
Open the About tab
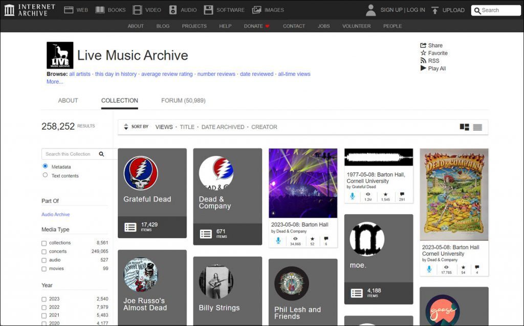point(68,100)
